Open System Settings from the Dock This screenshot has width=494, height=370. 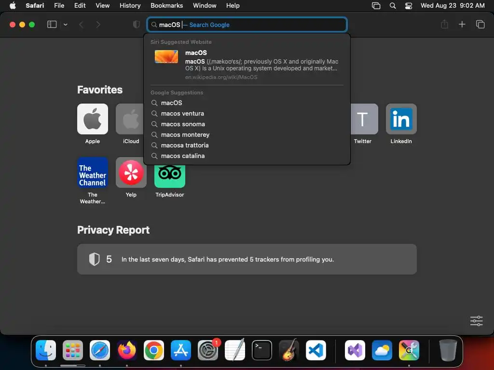pos(208,350)
